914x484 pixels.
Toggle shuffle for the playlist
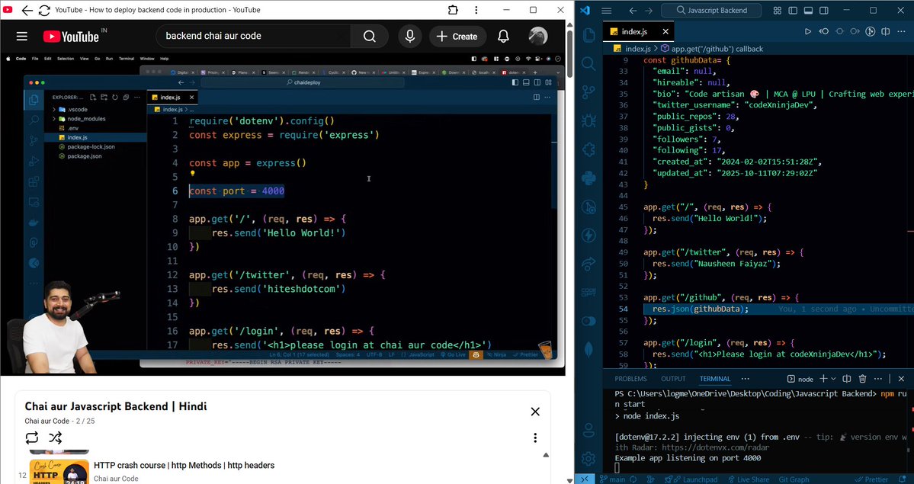[x=56, y=438]
